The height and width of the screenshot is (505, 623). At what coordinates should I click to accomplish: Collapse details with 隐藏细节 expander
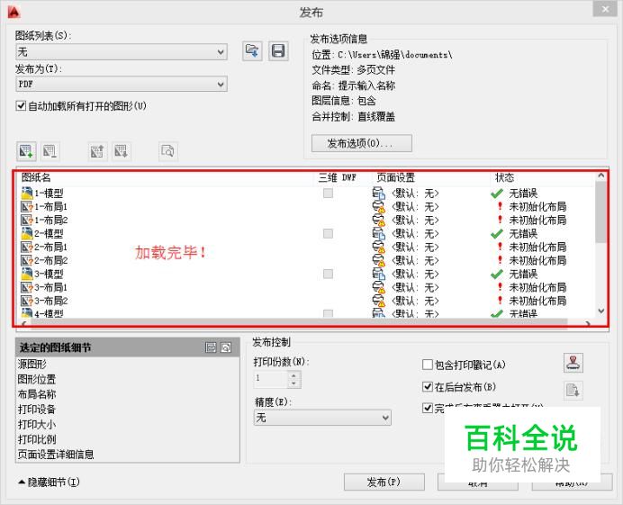click(49, 482)
